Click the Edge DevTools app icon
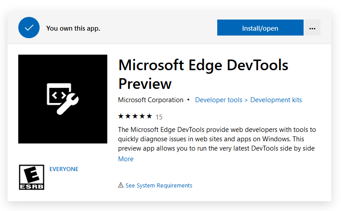 point(63,99)
